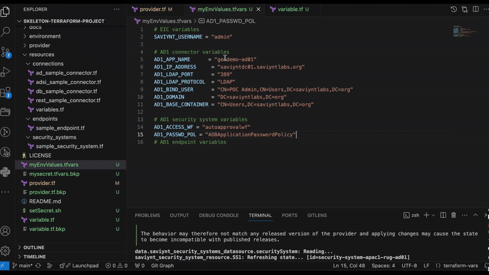Open the Manage gear in activity bar
The width and height of the screenshot is (489, 275).
pyautogui.click(x=6, y=251)
